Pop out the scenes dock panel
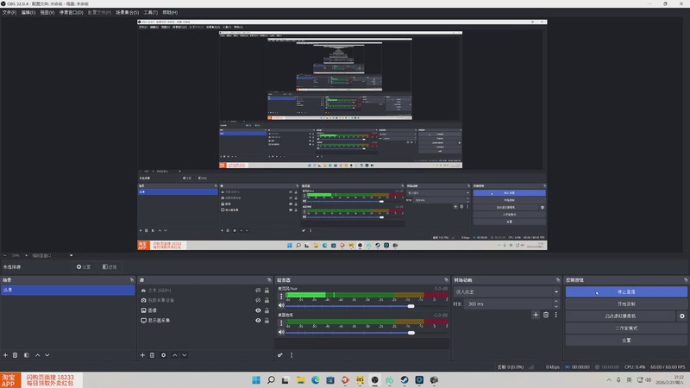The height and width of the screenshot is (388, 690). [132, 279]
